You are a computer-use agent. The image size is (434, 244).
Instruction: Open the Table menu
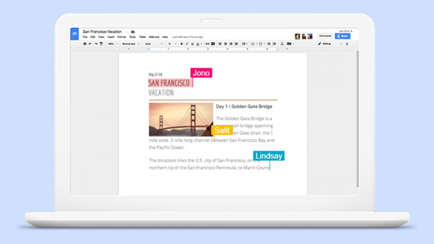(142, 37)
